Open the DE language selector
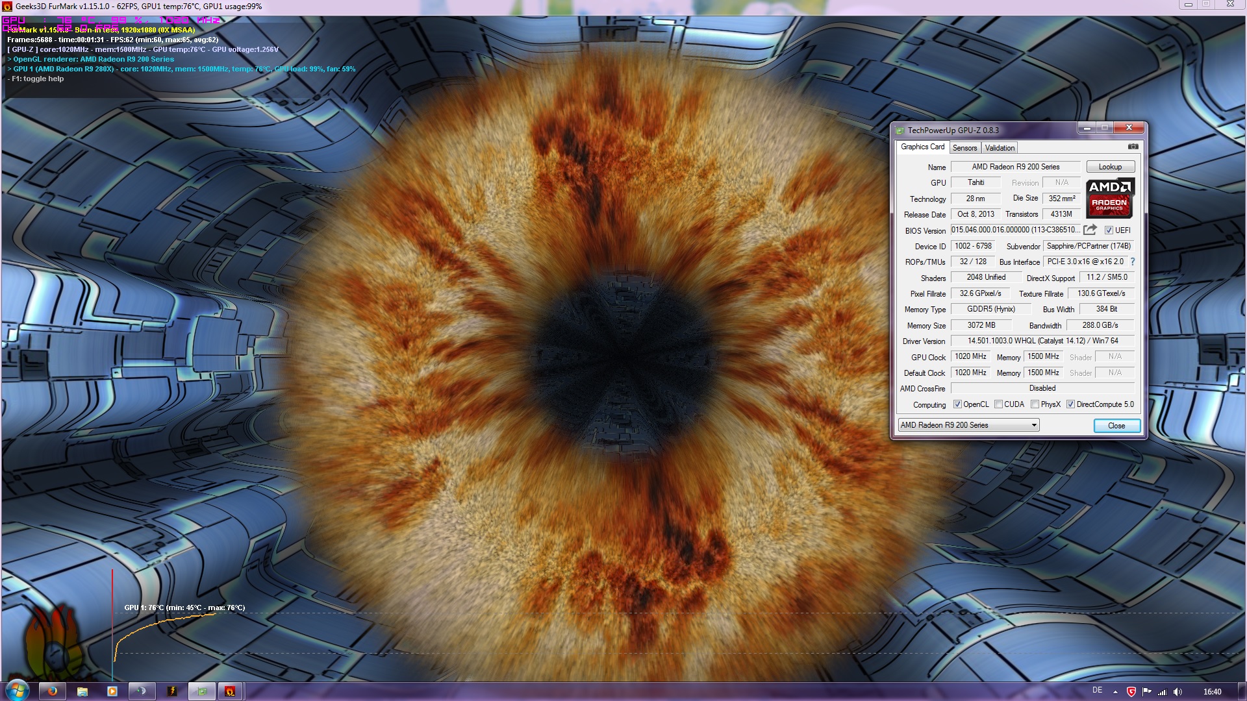The height and width of the screenshot is (701, 1247). pyautogui.click(x=1097, y=691)
